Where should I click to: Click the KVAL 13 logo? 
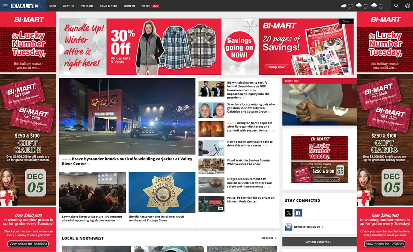[x=26, y=6]
